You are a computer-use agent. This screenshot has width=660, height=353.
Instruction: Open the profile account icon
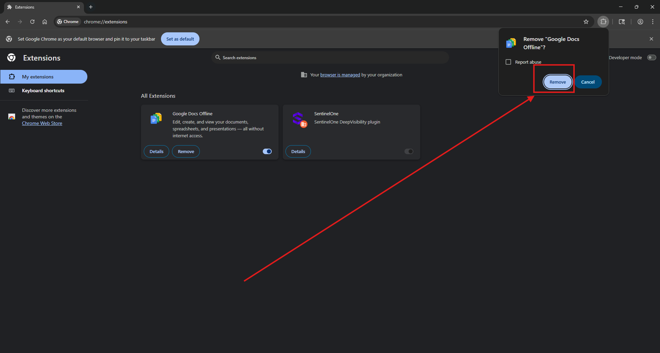640,22
